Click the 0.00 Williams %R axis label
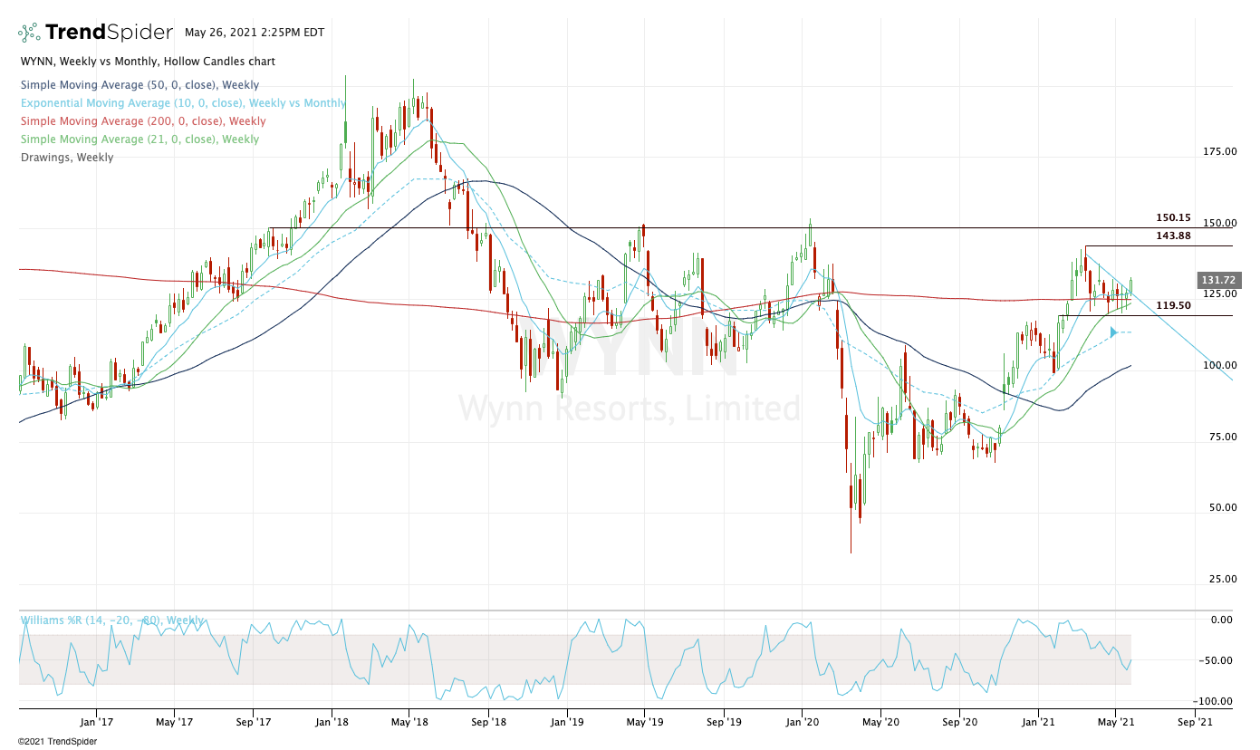Viewport: 1260px width, 750px height. [1222, 620]
